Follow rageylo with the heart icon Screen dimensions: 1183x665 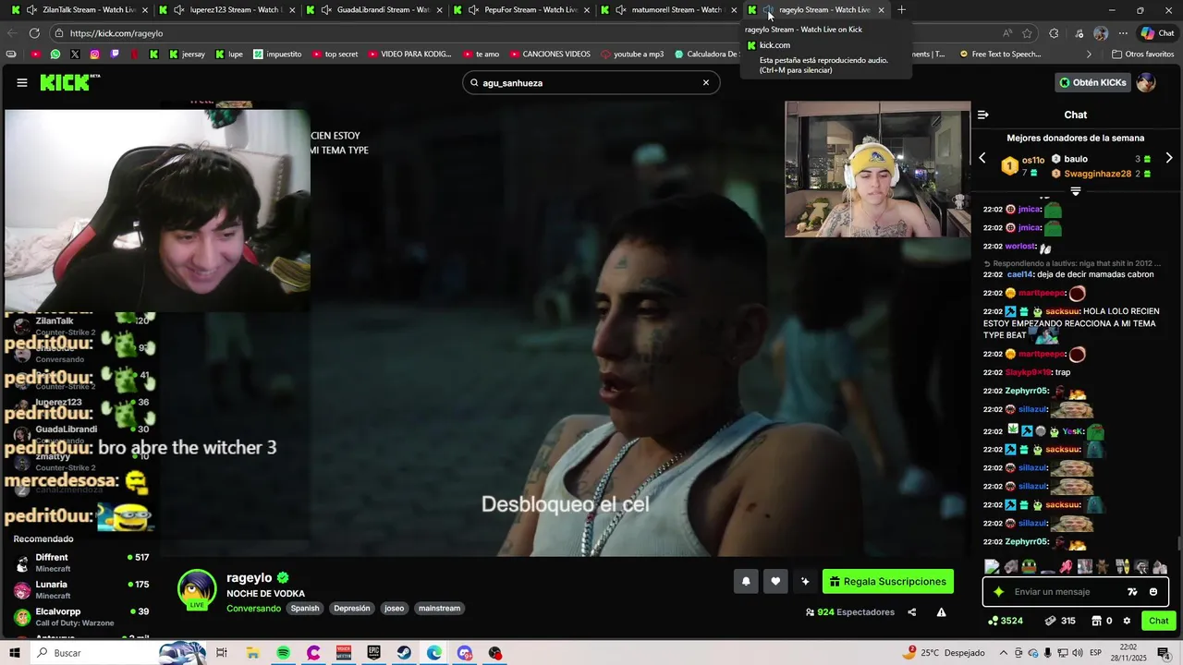775,581
